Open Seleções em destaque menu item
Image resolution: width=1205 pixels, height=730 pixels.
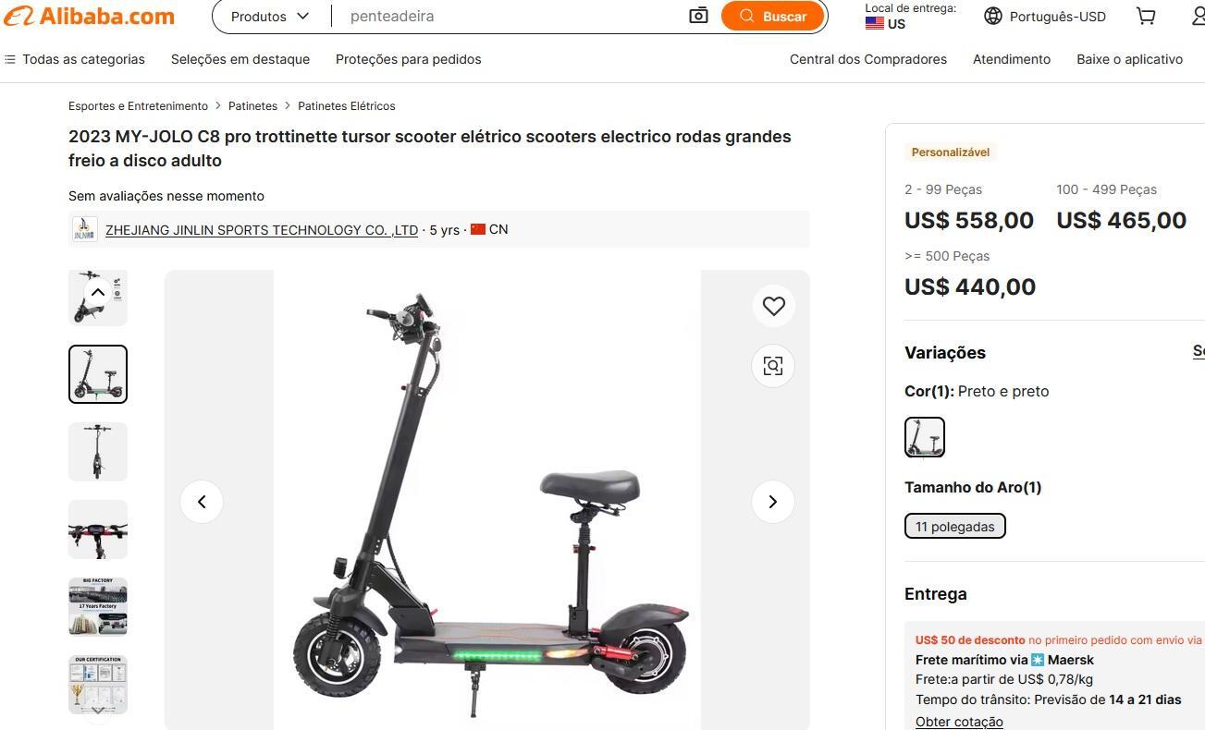[x=240, y=59]
